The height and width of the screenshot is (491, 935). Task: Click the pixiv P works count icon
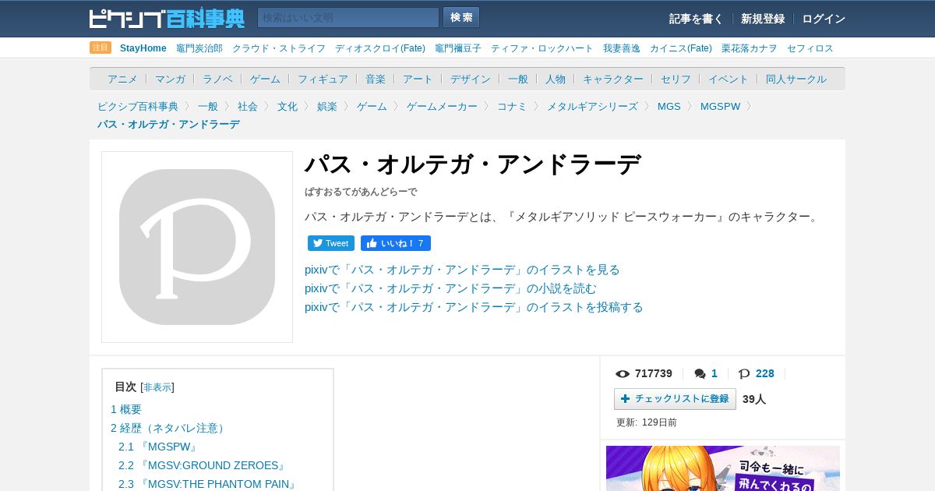(744, 374)
